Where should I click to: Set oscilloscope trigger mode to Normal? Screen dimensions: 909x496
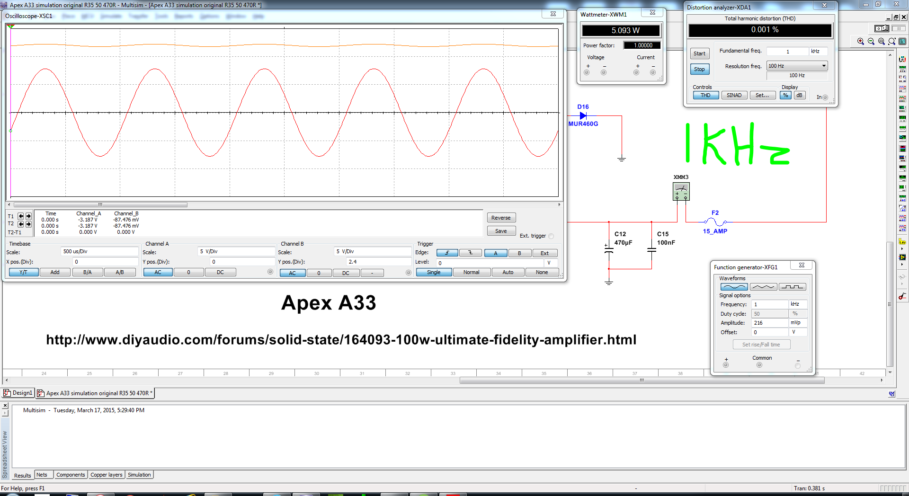click(471, 272)
